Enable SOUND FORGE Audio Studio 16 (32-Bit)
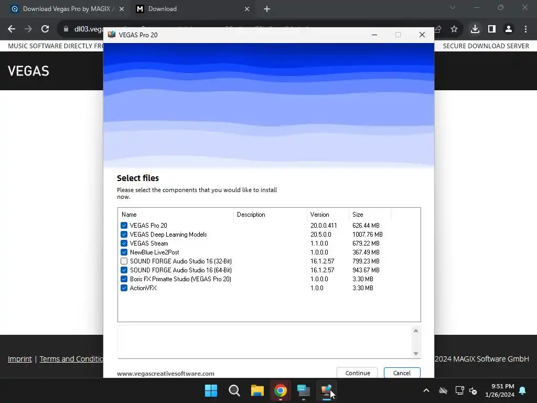The image size is (537, 403). point(124,261)
